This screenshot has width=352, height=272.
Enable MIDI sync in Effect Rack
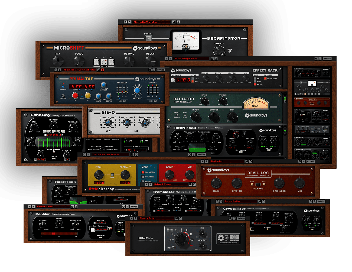point(193,82)
